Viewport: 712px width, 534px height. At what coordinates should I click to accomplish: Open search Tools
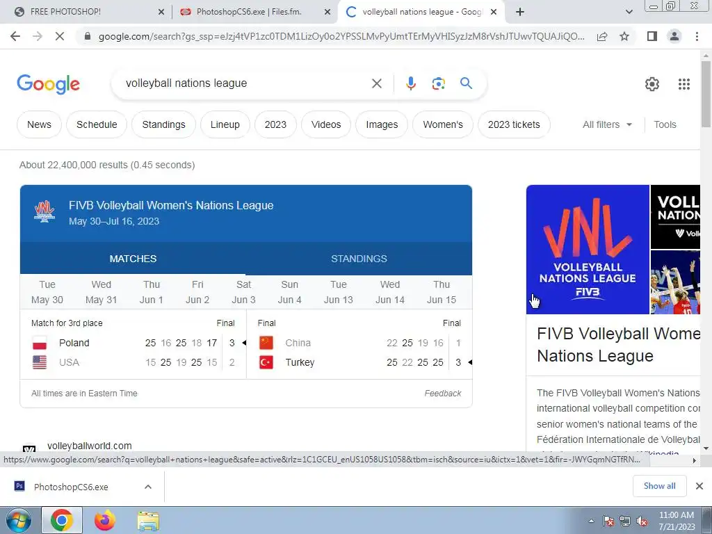(x=665, y=124)
